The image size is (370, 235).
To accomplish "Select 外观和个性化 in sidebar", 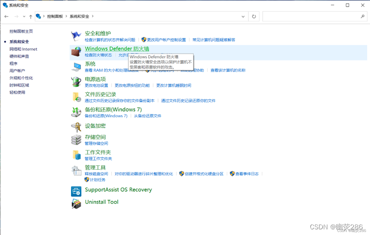I will [x=21, y=78].
